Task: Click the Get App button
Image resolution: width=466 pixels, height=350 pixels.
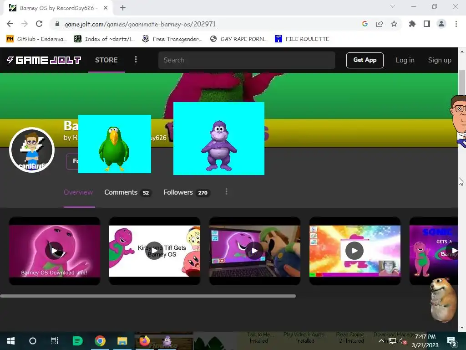Action: point(365,60)
